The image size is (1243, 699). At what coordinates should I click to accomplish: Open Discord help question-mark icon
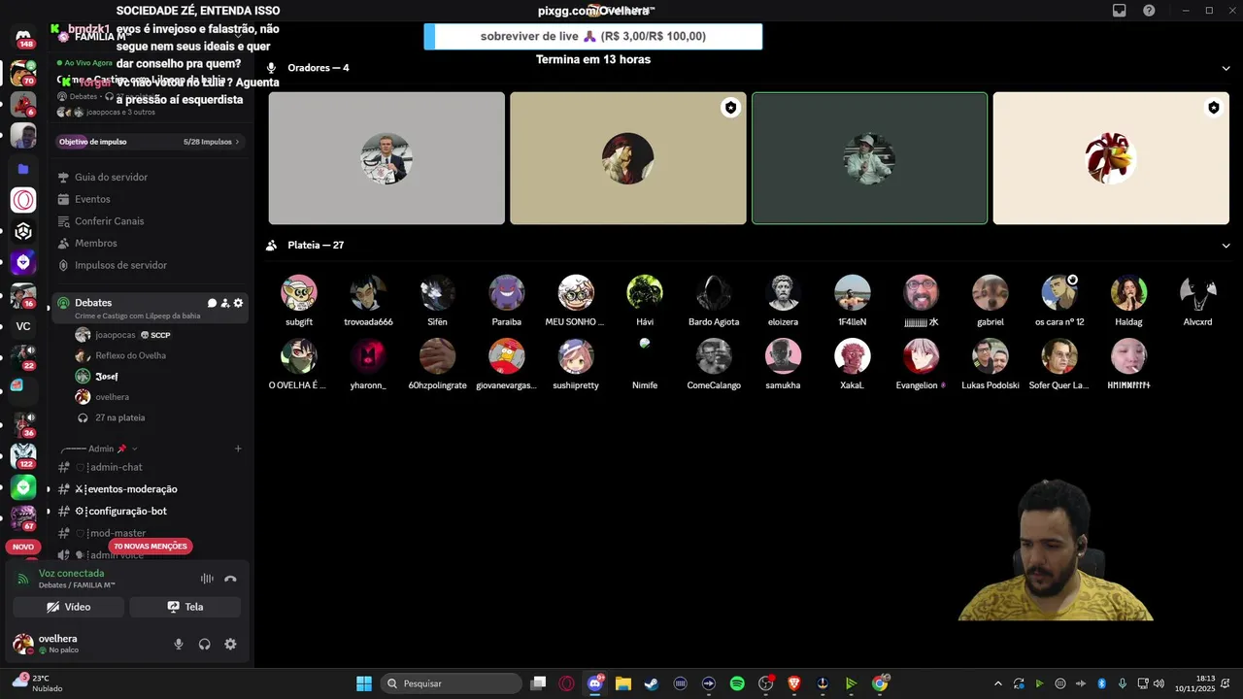click(x=1149, y=11)
